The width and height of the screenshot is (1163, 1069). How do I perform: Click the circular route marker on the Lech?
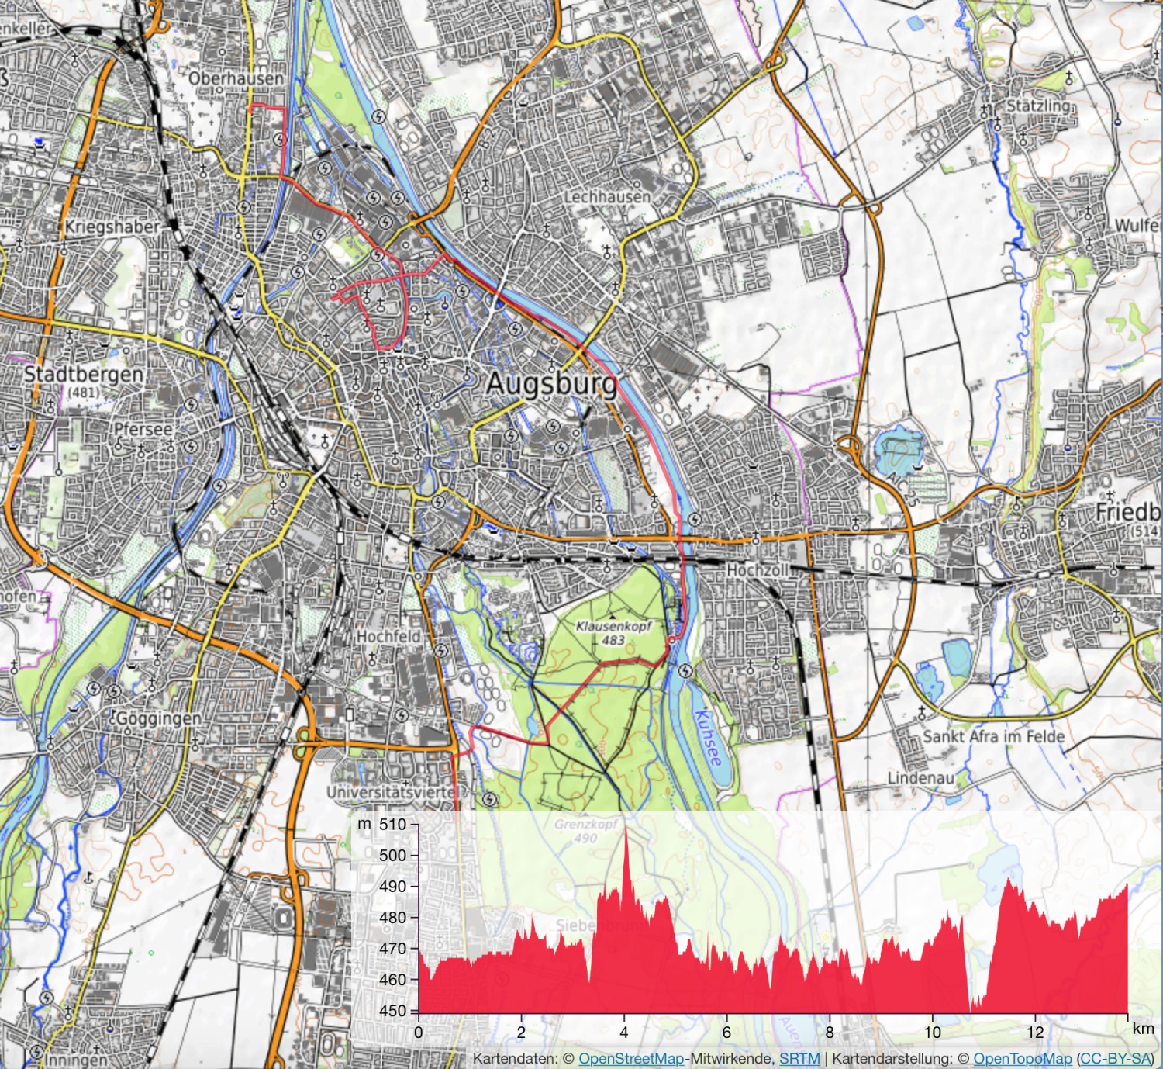coord(671,641)
